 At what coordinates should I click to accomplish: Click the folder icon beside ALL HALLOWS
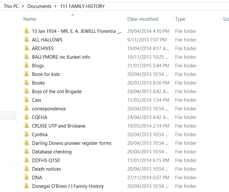[27, 40]
